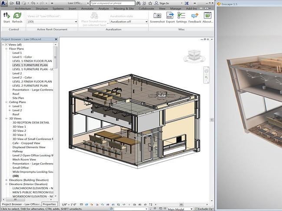The height and width of the screenshot is (211, 282).
Task: Select Cafe - Cropped View
Action: pos(26,143)
